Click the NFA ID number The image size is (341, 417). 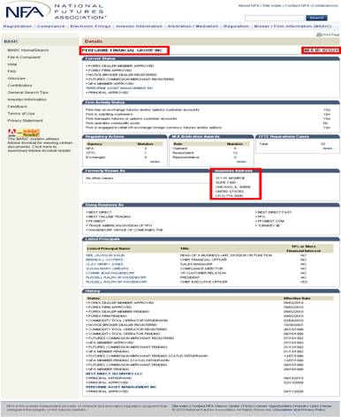[321, 50]
